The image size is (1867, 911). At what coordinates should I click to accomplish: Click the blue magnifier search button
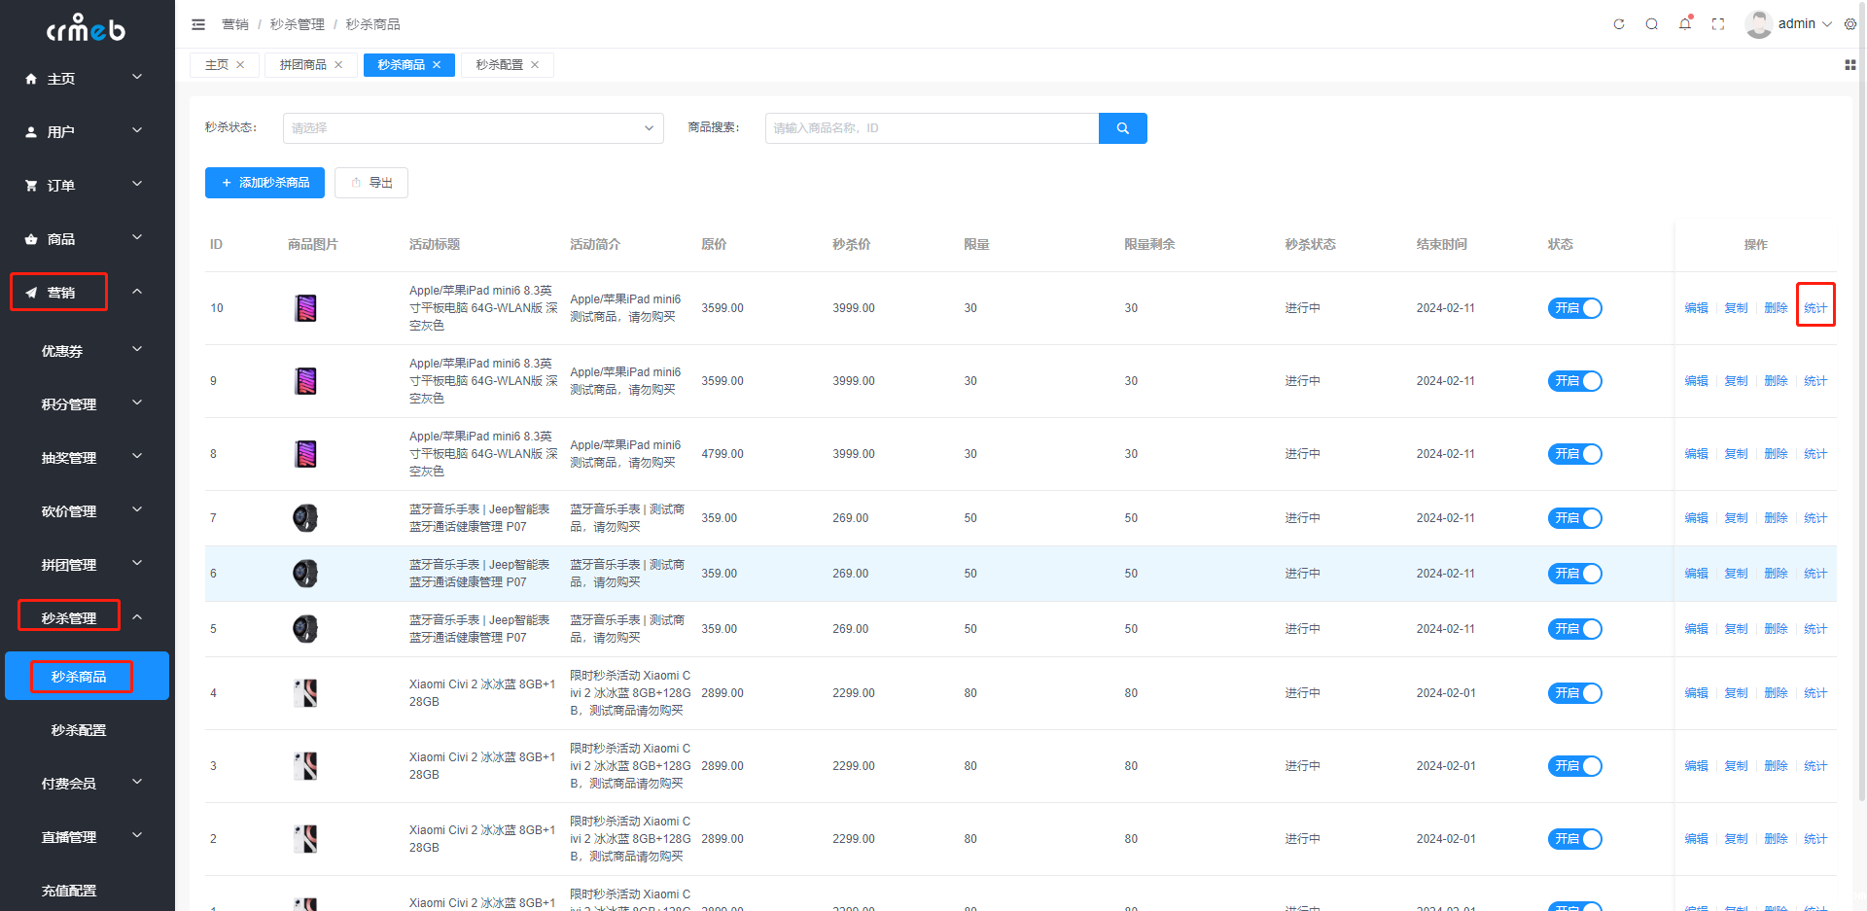(1122, 128)
